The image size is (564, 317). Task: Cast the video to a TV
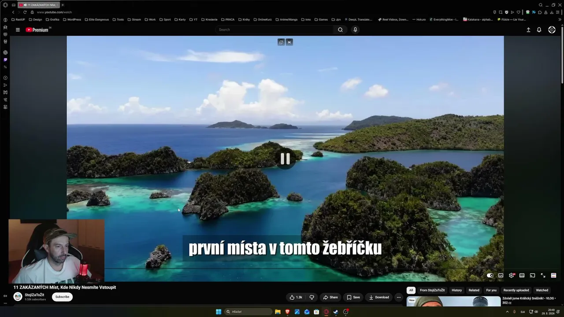[532, 276]
